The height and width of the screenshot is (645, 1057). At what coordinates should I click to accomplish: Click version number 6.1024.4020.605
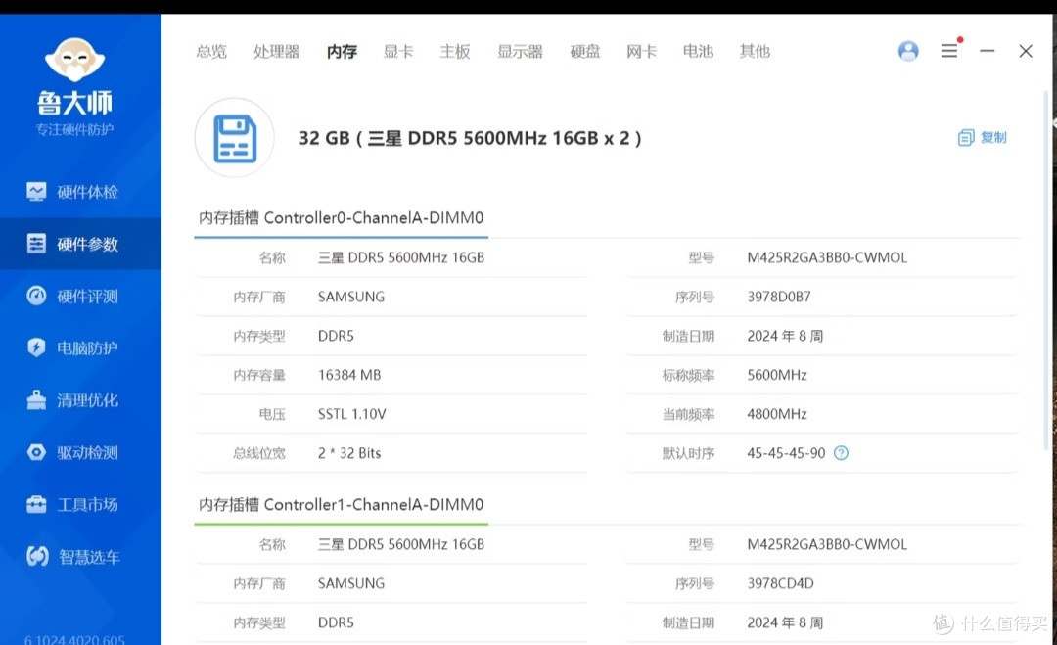(74, 639)
